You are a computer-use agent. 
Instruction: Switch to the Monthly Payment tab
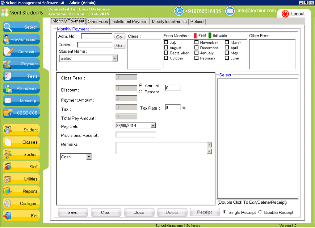pos(69,21)
